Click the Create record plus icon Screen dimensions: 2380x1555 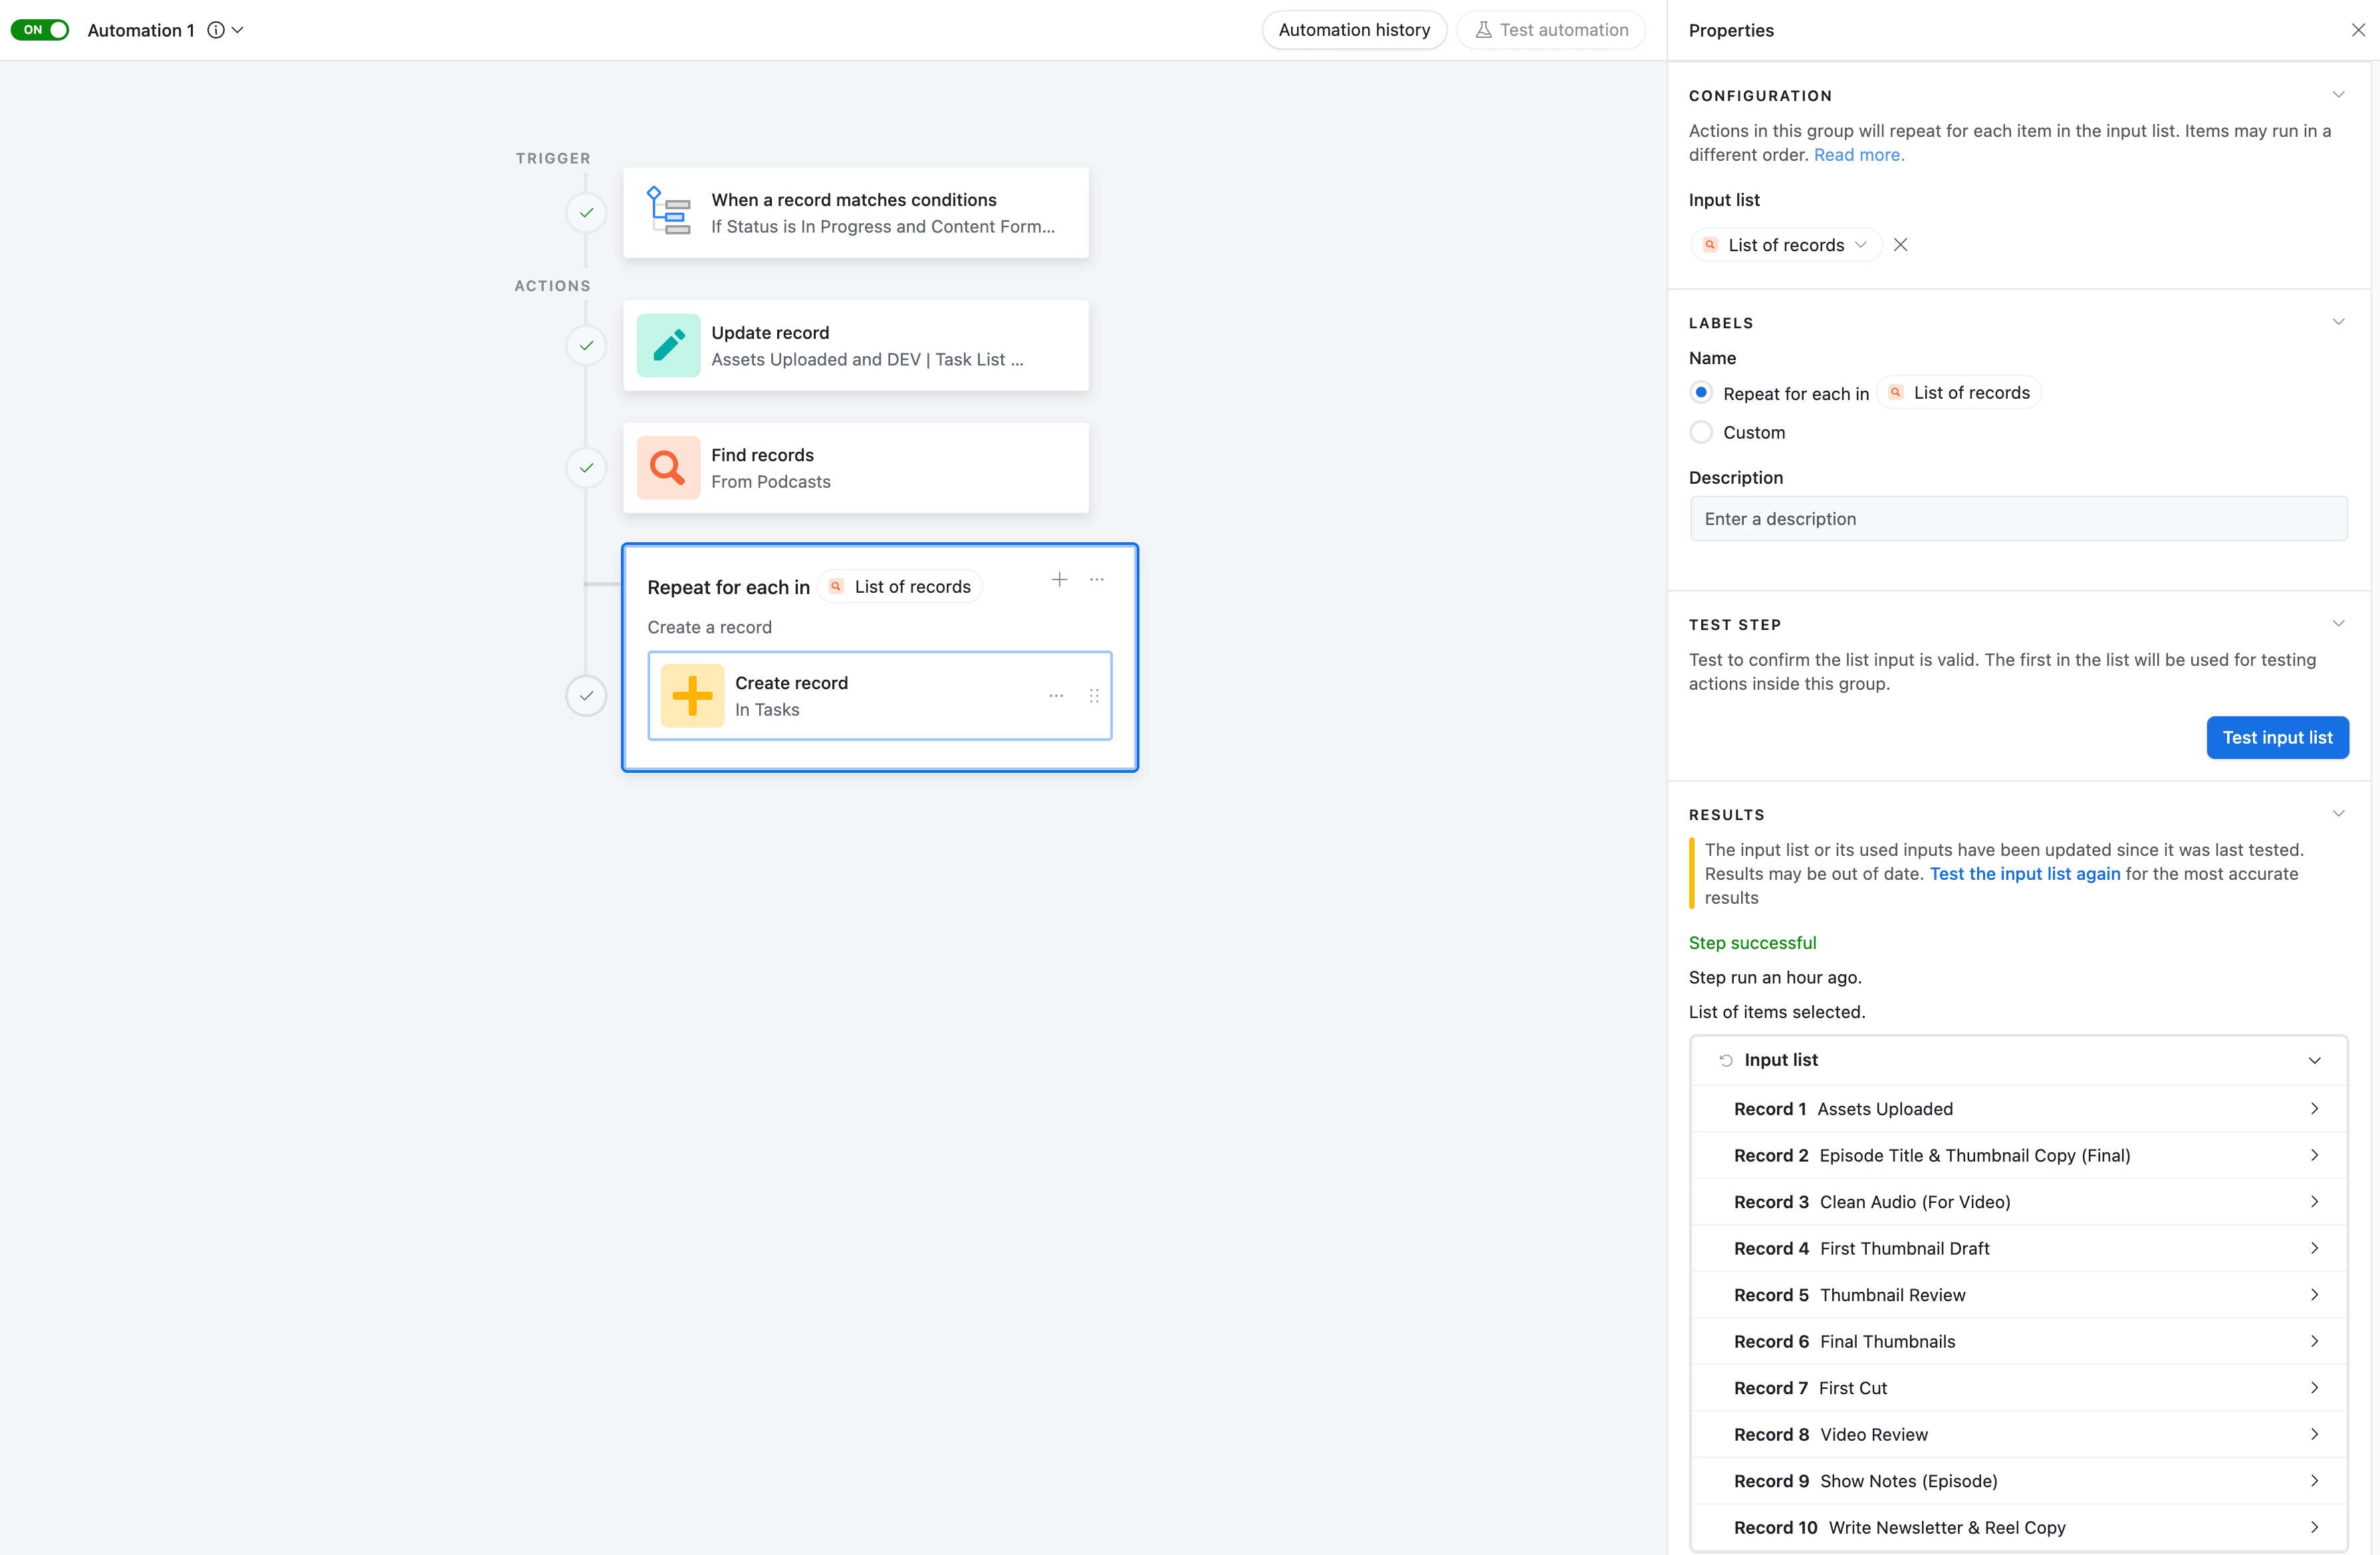click(692, 696)
